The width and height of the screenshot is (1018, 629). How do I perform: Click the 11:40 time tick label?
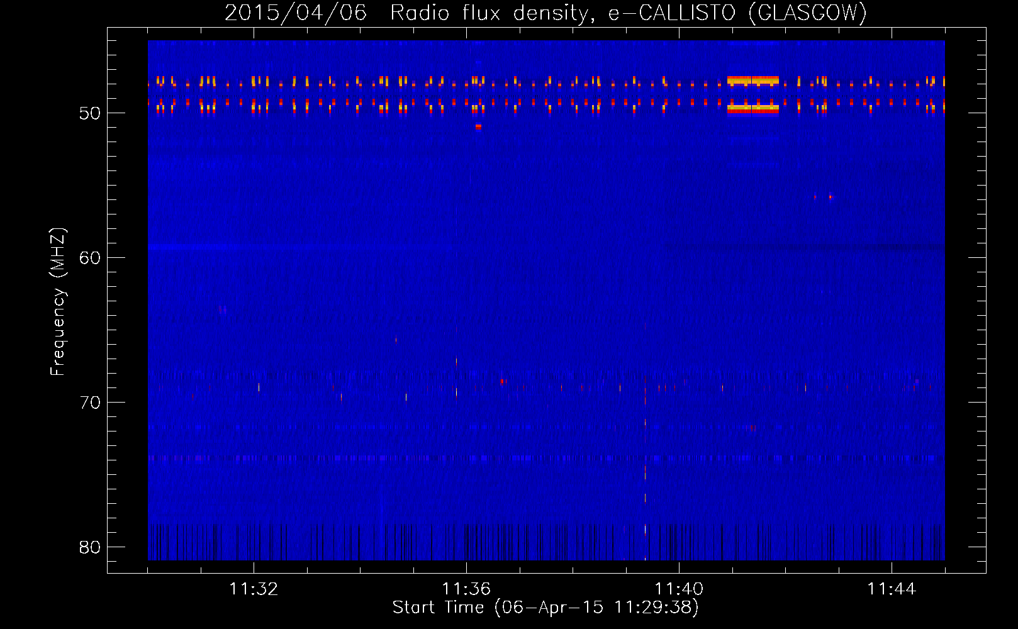679,589
